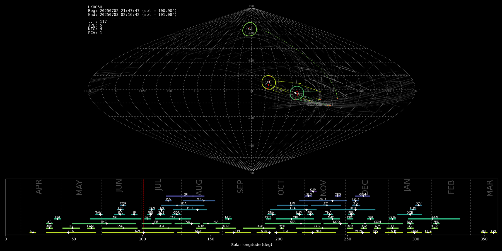Viewport: 502px width, 251px height.
Task: Click the 100 tick on the solar longitude axis
Action: [x=142, y=239]
